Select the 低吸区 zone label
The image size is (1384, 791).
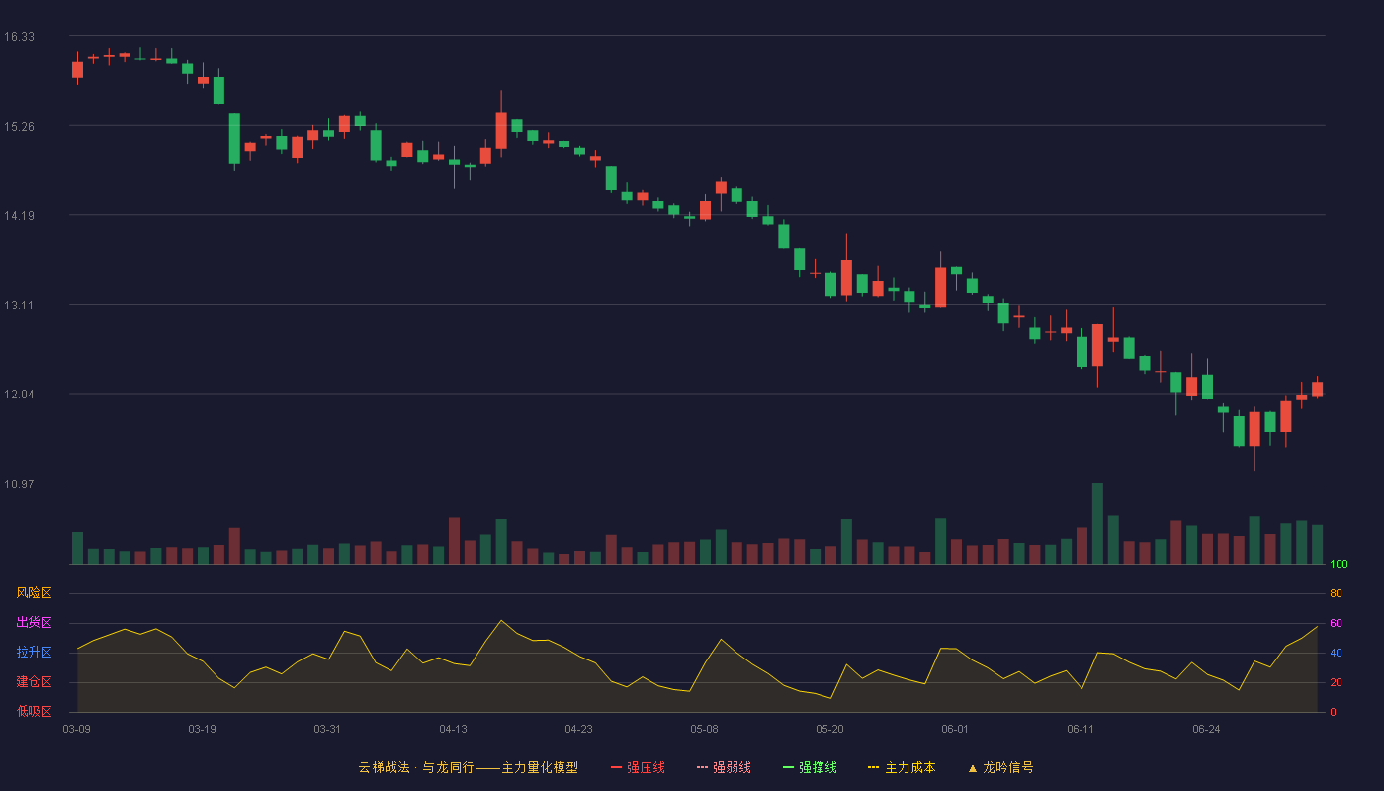(x=34, y=711)
